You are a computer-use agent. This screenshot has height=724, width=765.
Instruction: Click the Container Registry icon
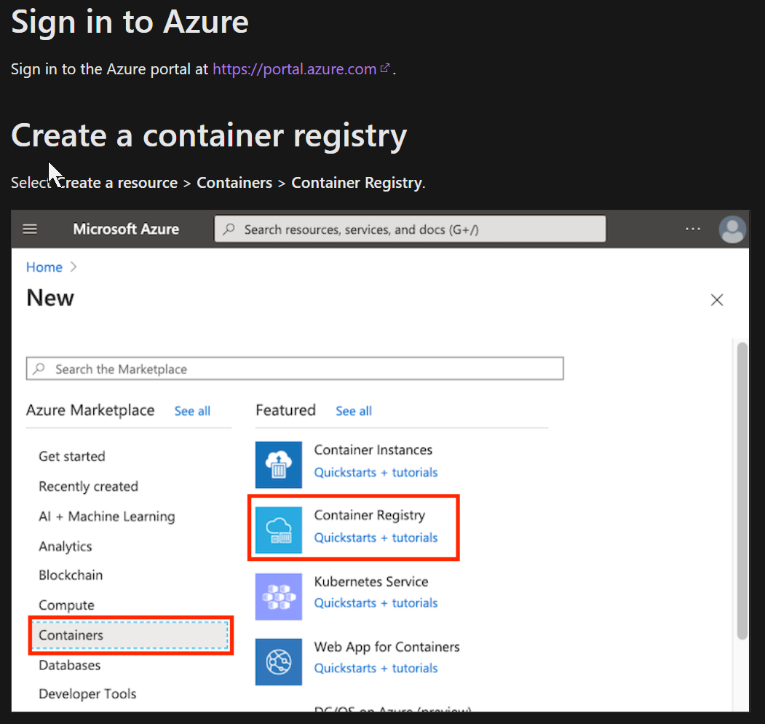click(278, 530)
